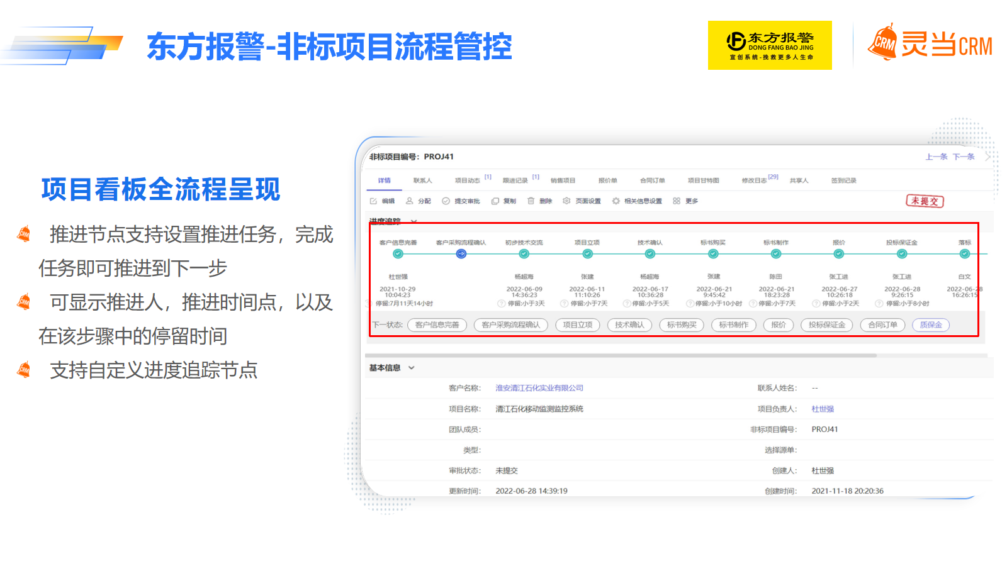Collapse the 基本信息 section chevron
This screenshot has width=1007, height=566.
(412, 368)
